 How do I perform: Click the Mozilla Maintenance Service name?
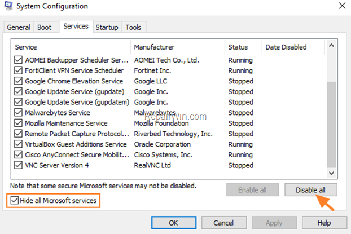(x=66, y=123)
